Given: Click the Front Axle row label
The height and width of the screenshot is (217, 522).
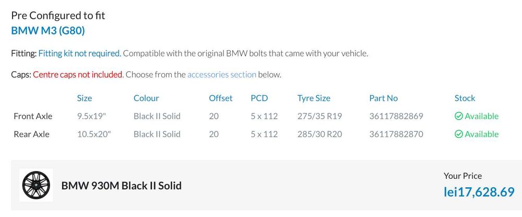Looking at the screenshot, I should (x=33, y=116).
